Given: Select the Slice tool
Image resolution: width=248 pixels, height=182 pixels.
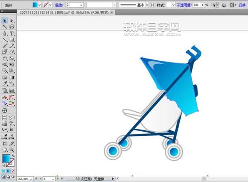Looking at the screenshot, I should pyautogui.click(x=12, y=144).
